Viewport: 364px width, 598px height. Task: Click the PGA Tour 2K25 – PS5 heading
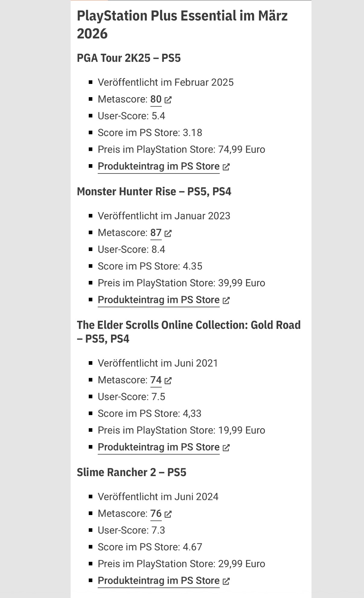[x=129, y=58]
